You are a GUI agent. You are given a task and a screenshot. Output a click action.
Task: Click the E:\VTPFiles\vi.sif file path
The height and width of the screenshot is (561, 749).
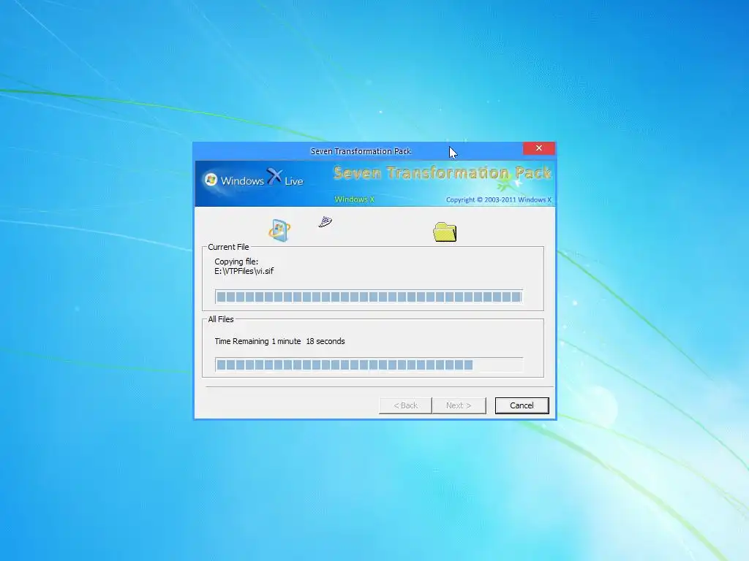[x=244, y=271]
